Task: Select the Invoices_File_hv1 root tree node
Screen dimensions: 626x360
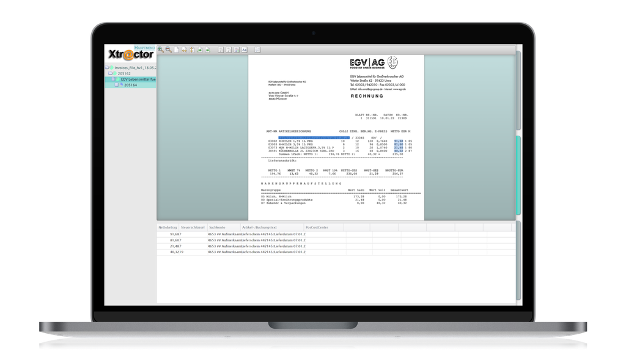Action: click(135, 68)
